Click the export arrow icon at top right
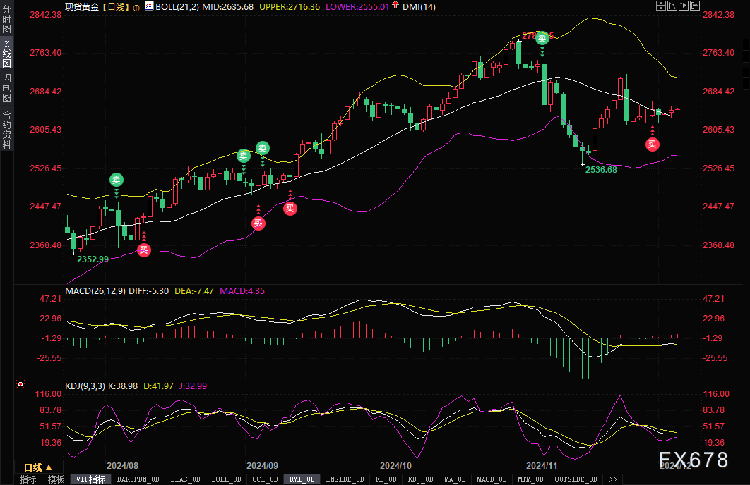 [x=695, y=6]
